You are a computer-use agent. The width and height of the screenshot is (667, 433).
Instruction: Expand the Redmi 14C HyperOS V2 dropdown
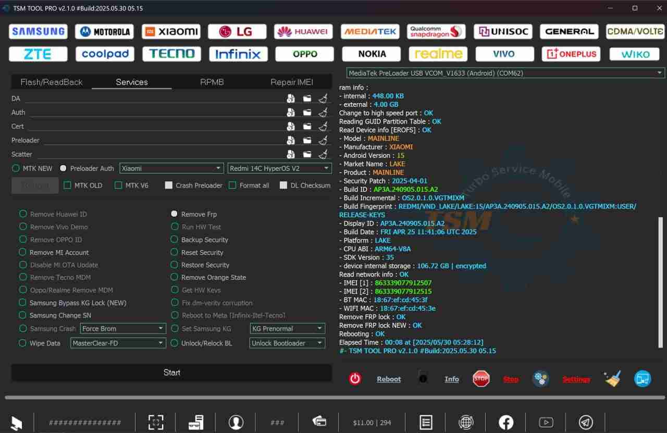pyautogui.click(x=279, y=168)
